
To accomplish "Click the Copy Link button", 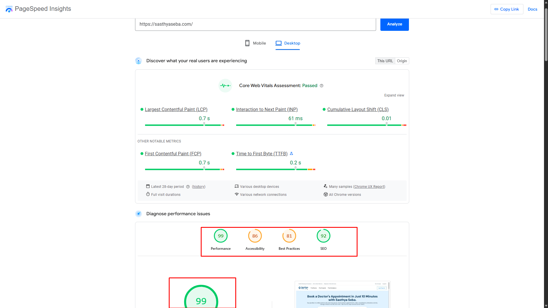I will coord(507,9).
